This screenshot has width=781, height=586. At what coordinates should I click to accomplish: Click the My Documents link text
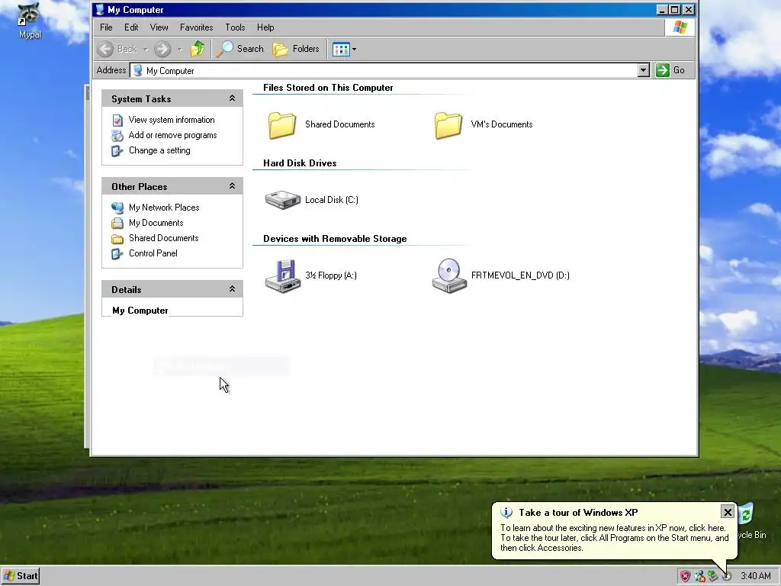pyautogui.click(x=156, y=223)
